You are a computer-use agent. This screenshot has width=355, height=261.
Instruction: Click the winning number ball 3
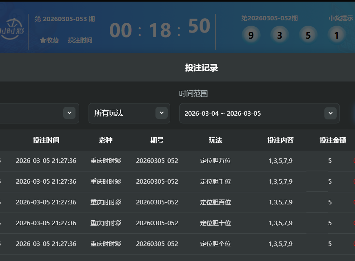pyautogui.click(x=280, y=35)
